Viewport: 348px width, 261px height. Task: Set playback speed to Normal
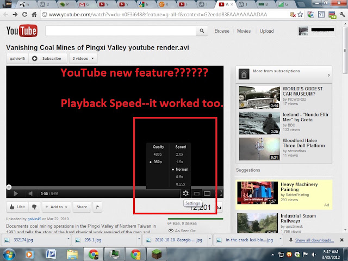tap(182, 169)
